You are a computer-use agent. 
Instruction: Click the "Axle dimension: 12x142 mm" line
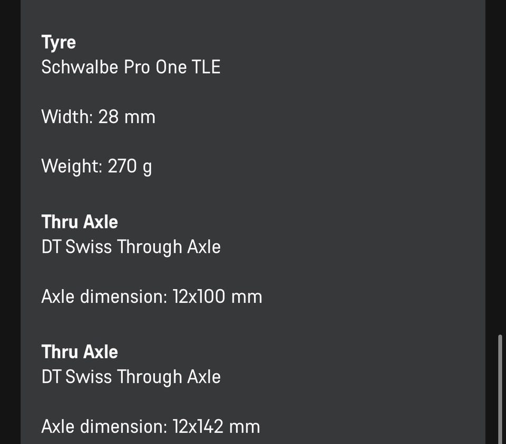point(150,427)
